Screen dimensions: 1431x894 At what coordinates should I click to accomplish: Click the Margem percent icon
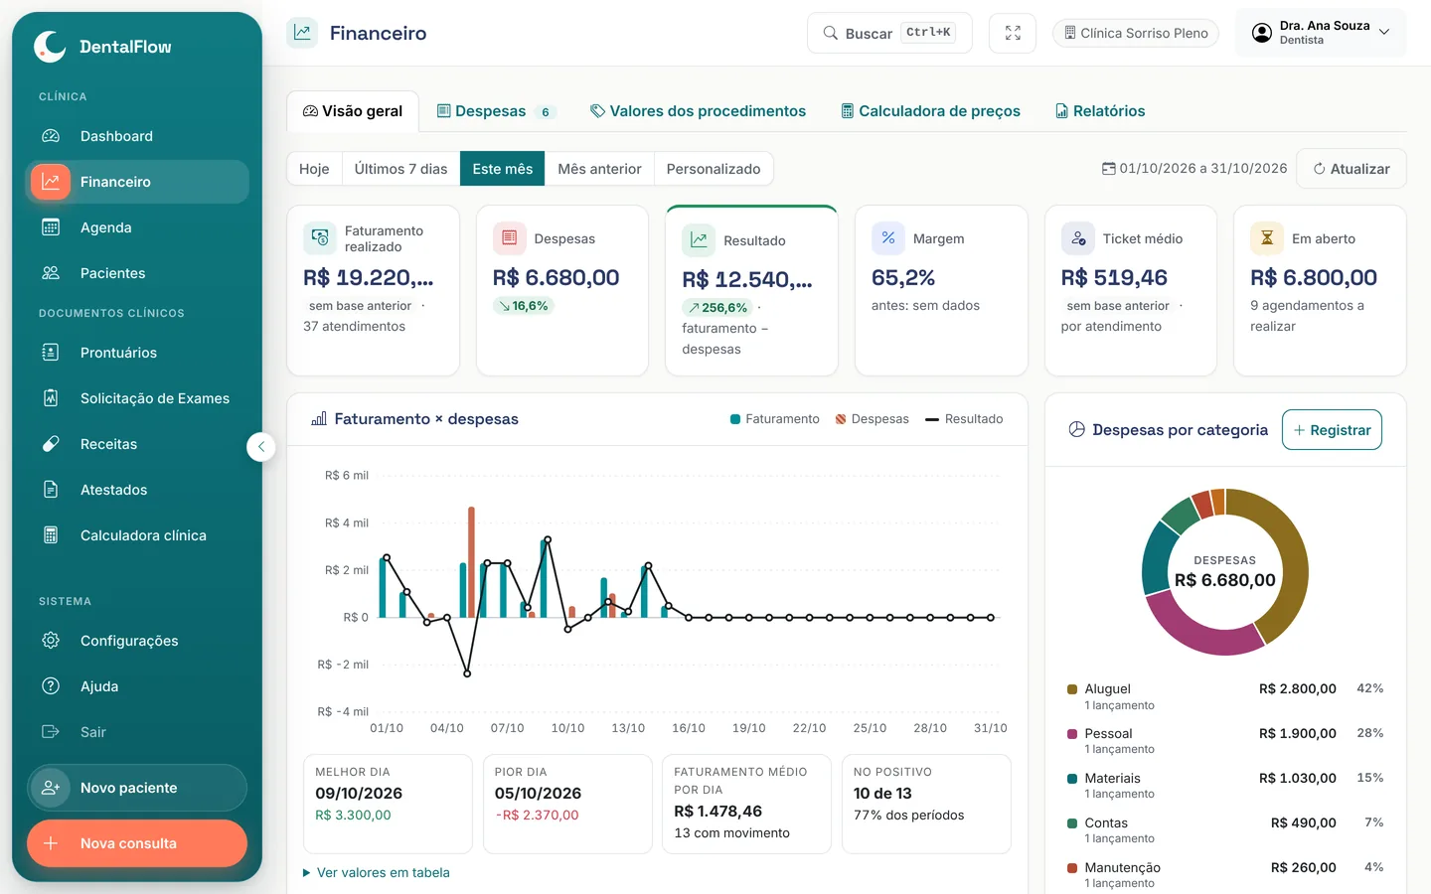pos(888,238)
